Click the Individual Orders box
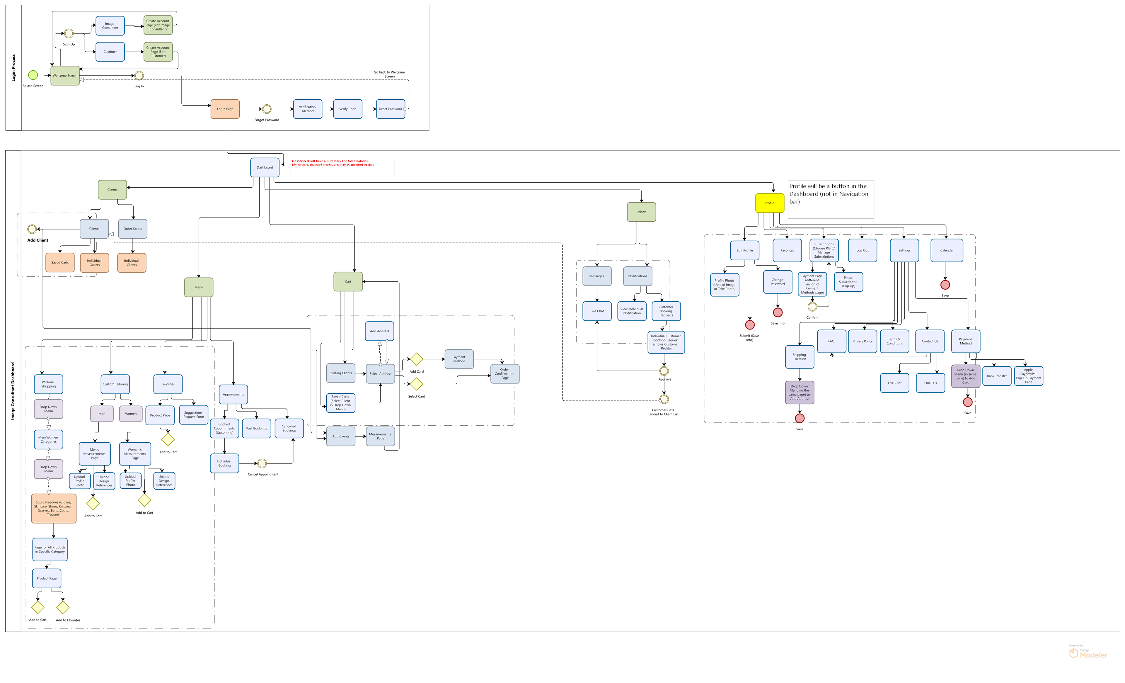The height and width of the screenshot is (683, 1125). click(x=95, y=263)
